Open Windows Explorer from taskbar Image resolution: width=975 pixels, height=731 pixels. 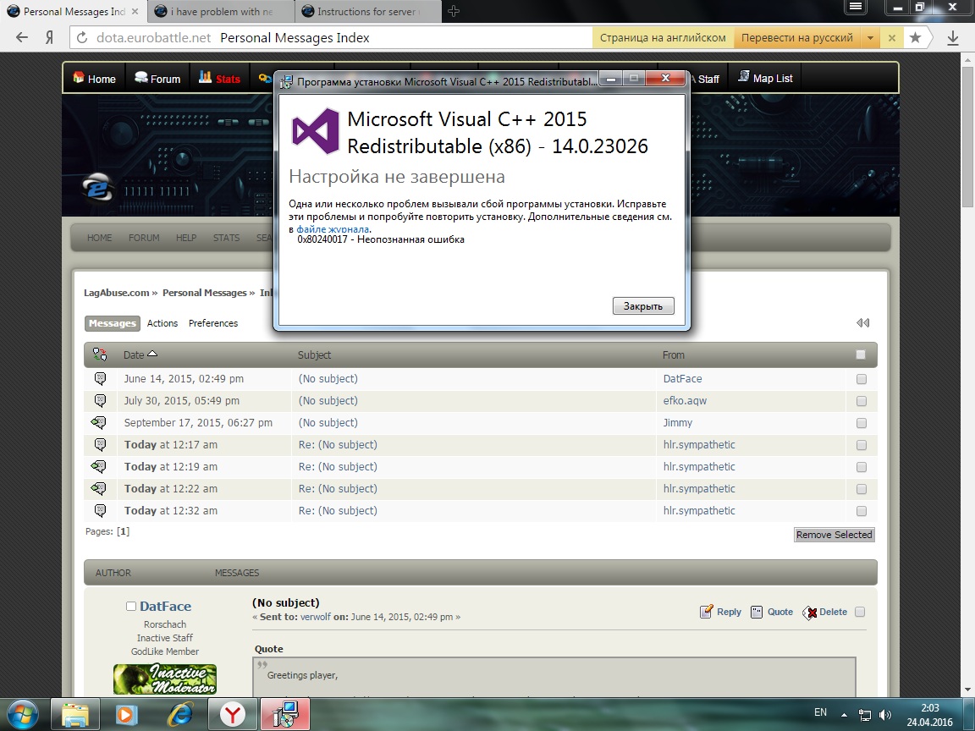pos(74,714)
